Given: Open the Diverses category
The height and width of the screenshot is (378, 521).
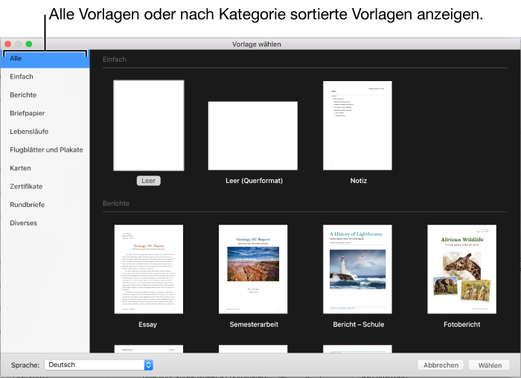Looking at the screenshot, I should tap(23, 222).
